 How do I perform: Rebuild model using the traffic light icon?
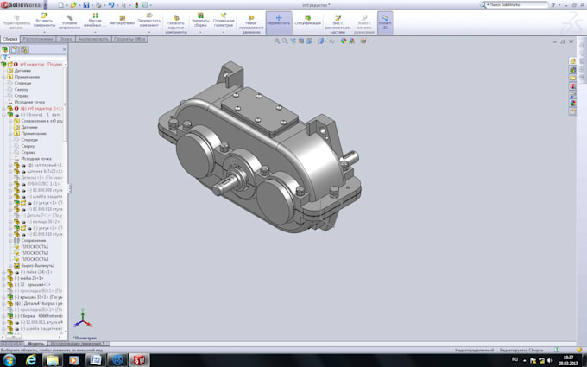[136, 5]
